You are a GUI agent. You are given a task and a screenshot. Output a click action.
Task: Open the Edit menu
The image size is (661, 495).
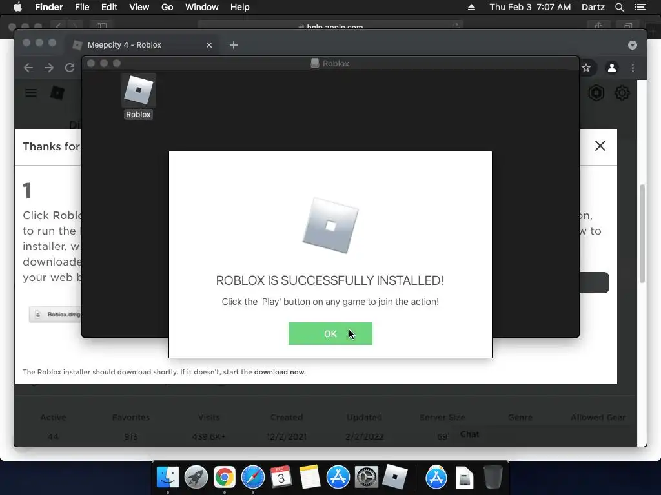pyautogui.click(x=109, y=7)
